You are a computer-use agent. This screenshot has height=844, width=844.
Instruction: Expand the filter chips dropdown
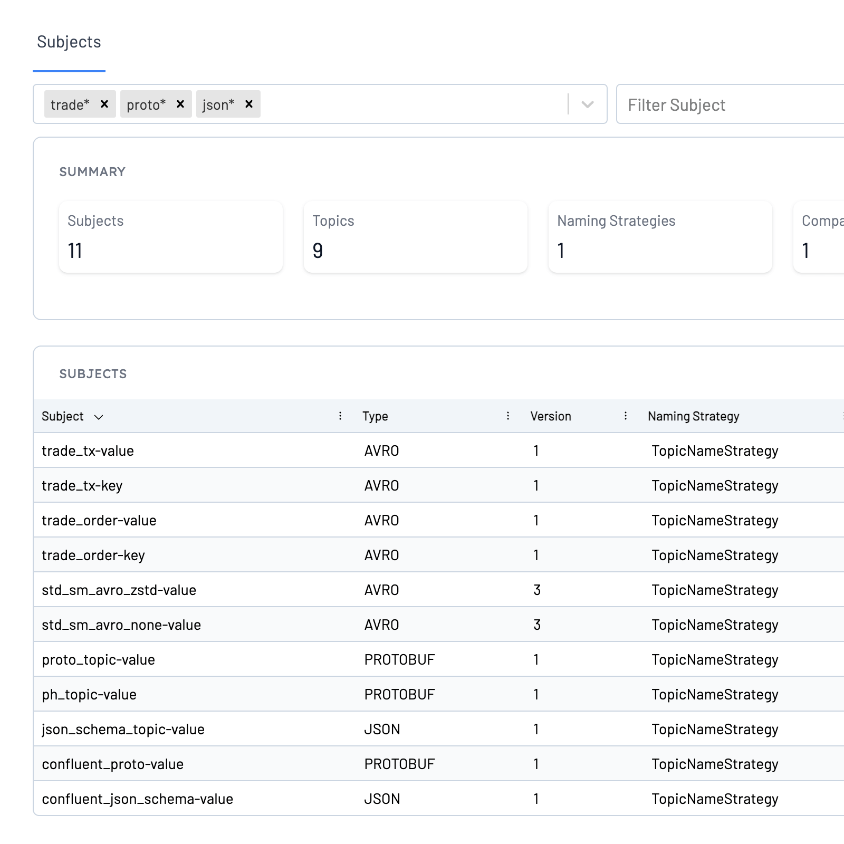click(587, 104)
